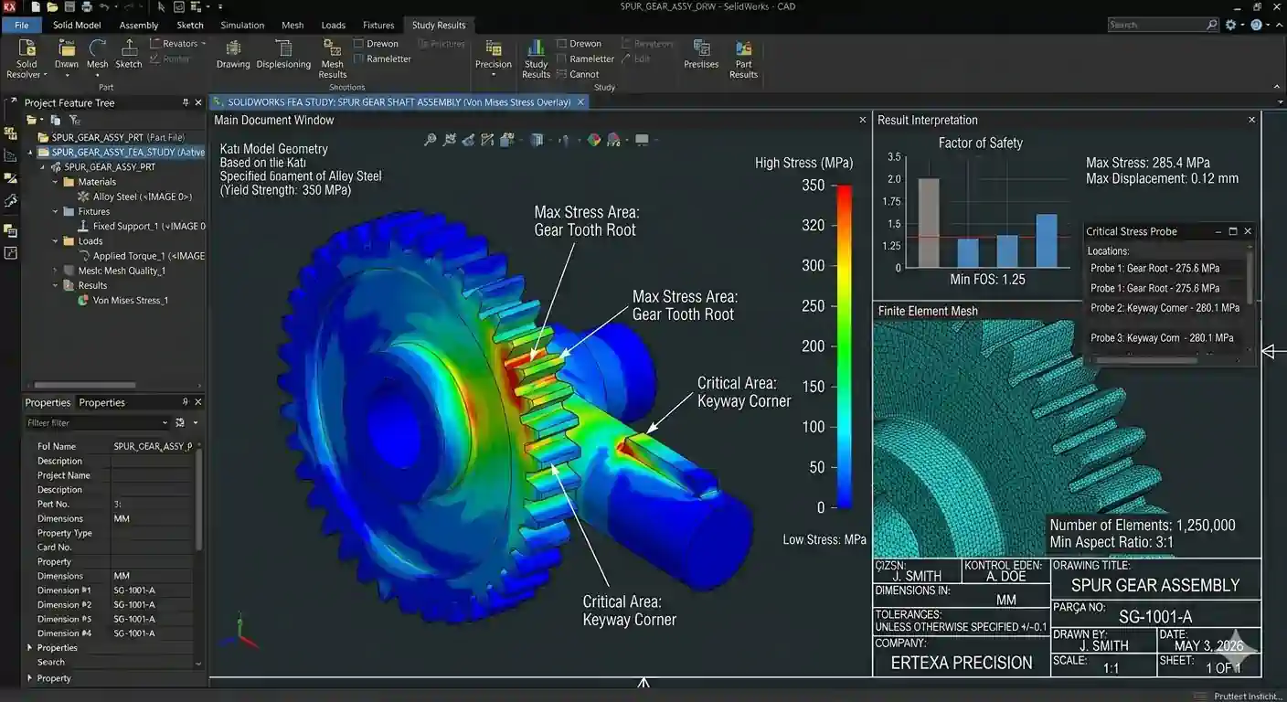
Task: Select 'Fixed Support_1' in the feature tree
Action: point(142,226)
